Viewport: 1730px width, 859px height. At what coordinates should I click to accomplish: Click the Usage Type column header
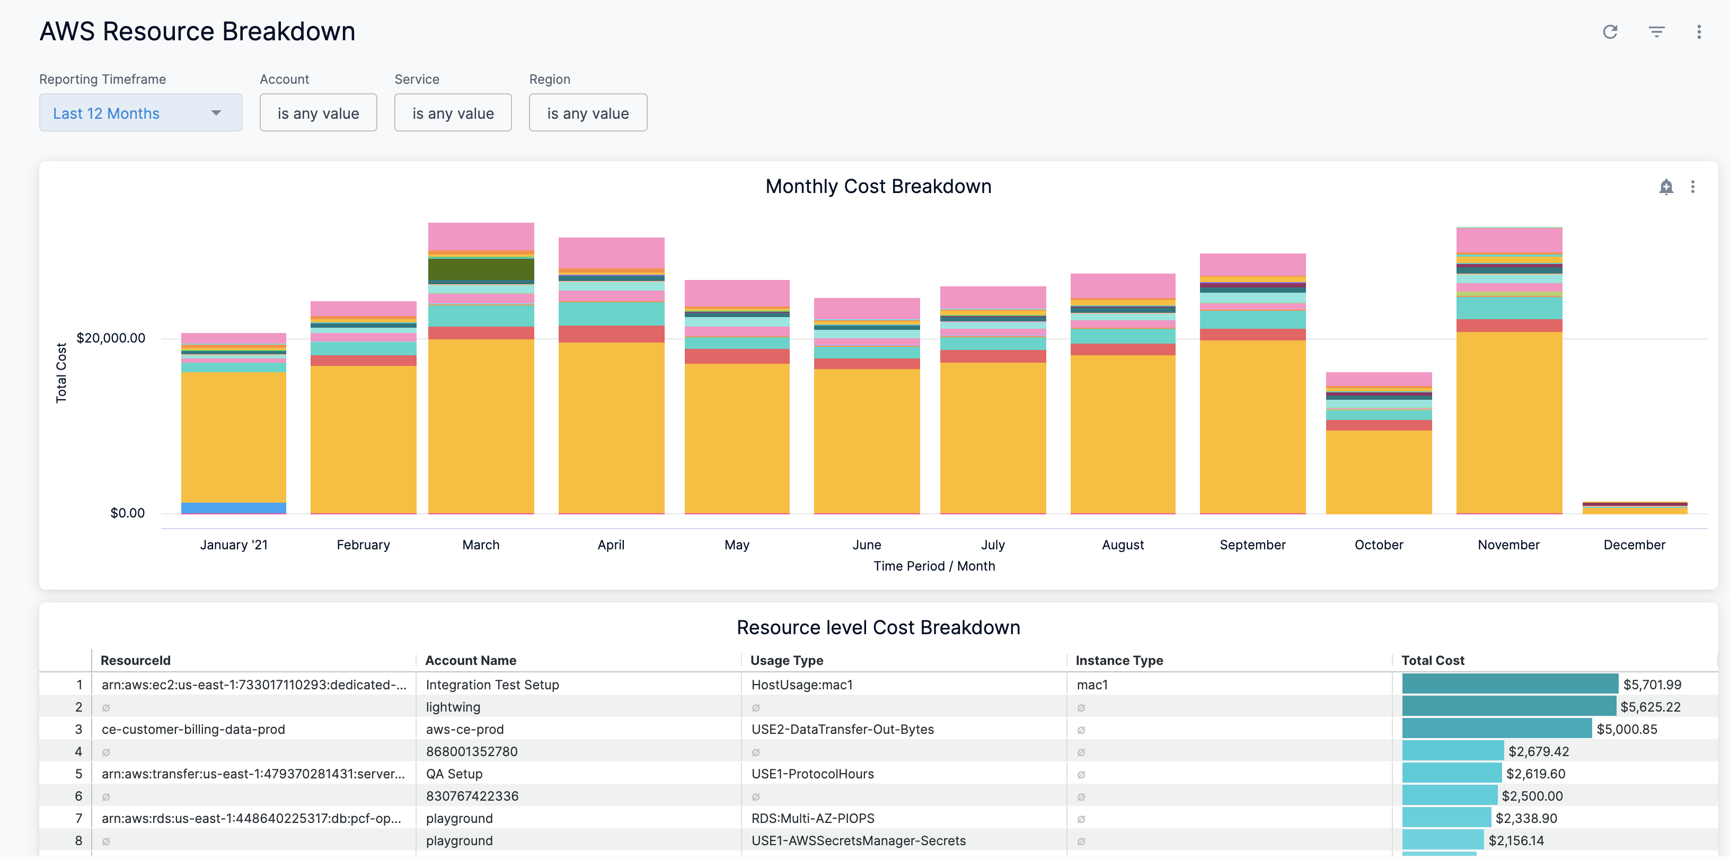tap(785, 660)
